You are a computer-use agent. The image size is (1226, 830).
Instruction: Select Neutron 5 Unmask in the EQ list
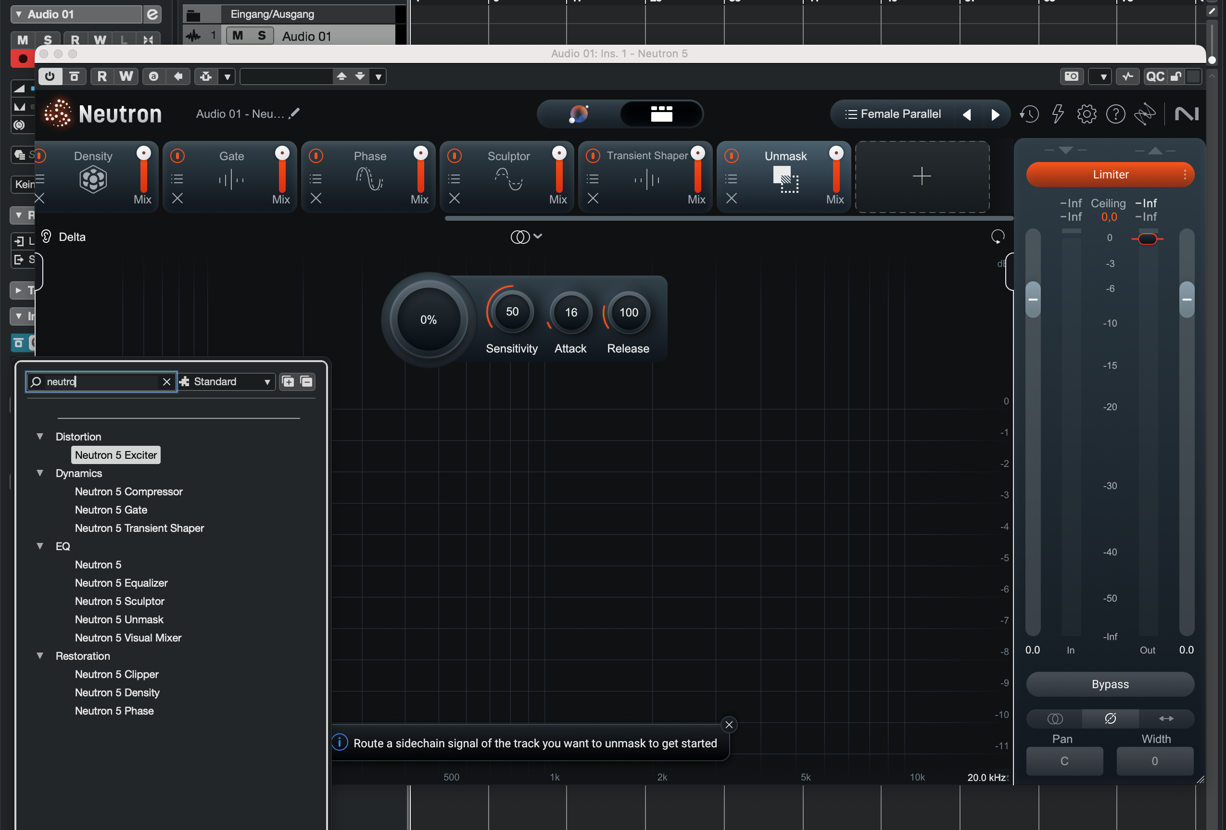pos(119,619)
